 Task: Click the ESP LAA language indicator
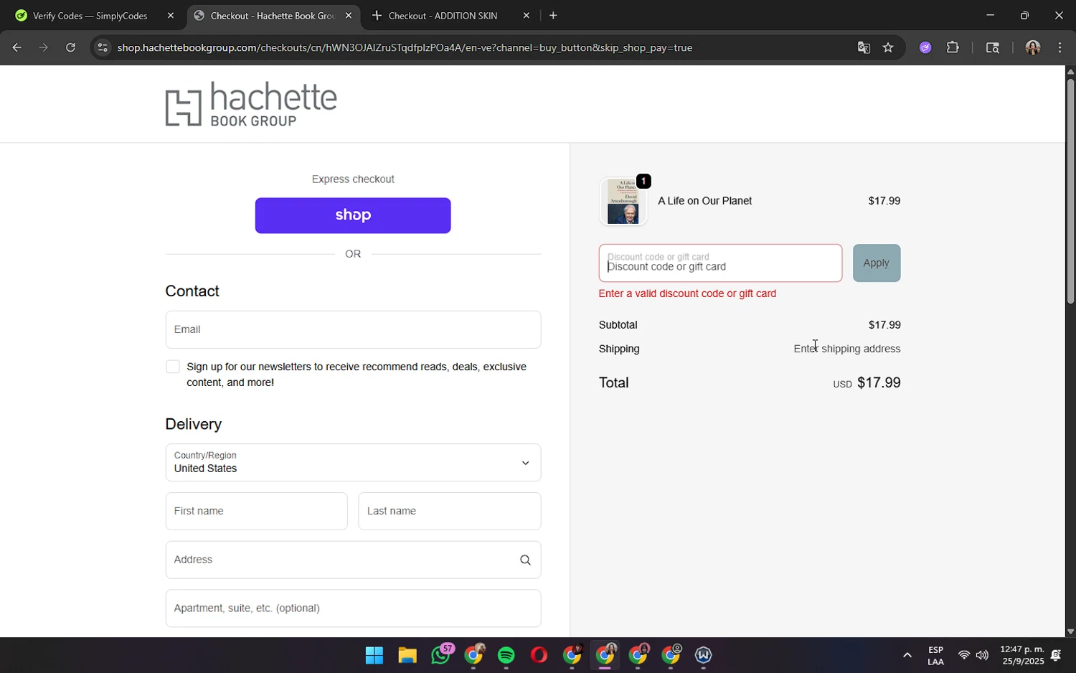pyautogui.click(x=936, y=656)
